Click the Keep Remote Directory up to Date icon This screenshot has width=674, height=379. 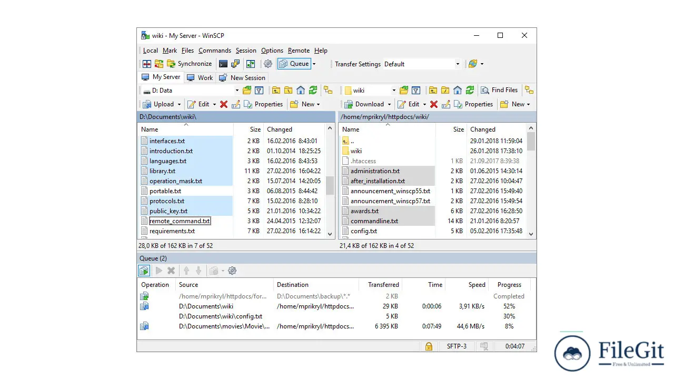(251, 64)
